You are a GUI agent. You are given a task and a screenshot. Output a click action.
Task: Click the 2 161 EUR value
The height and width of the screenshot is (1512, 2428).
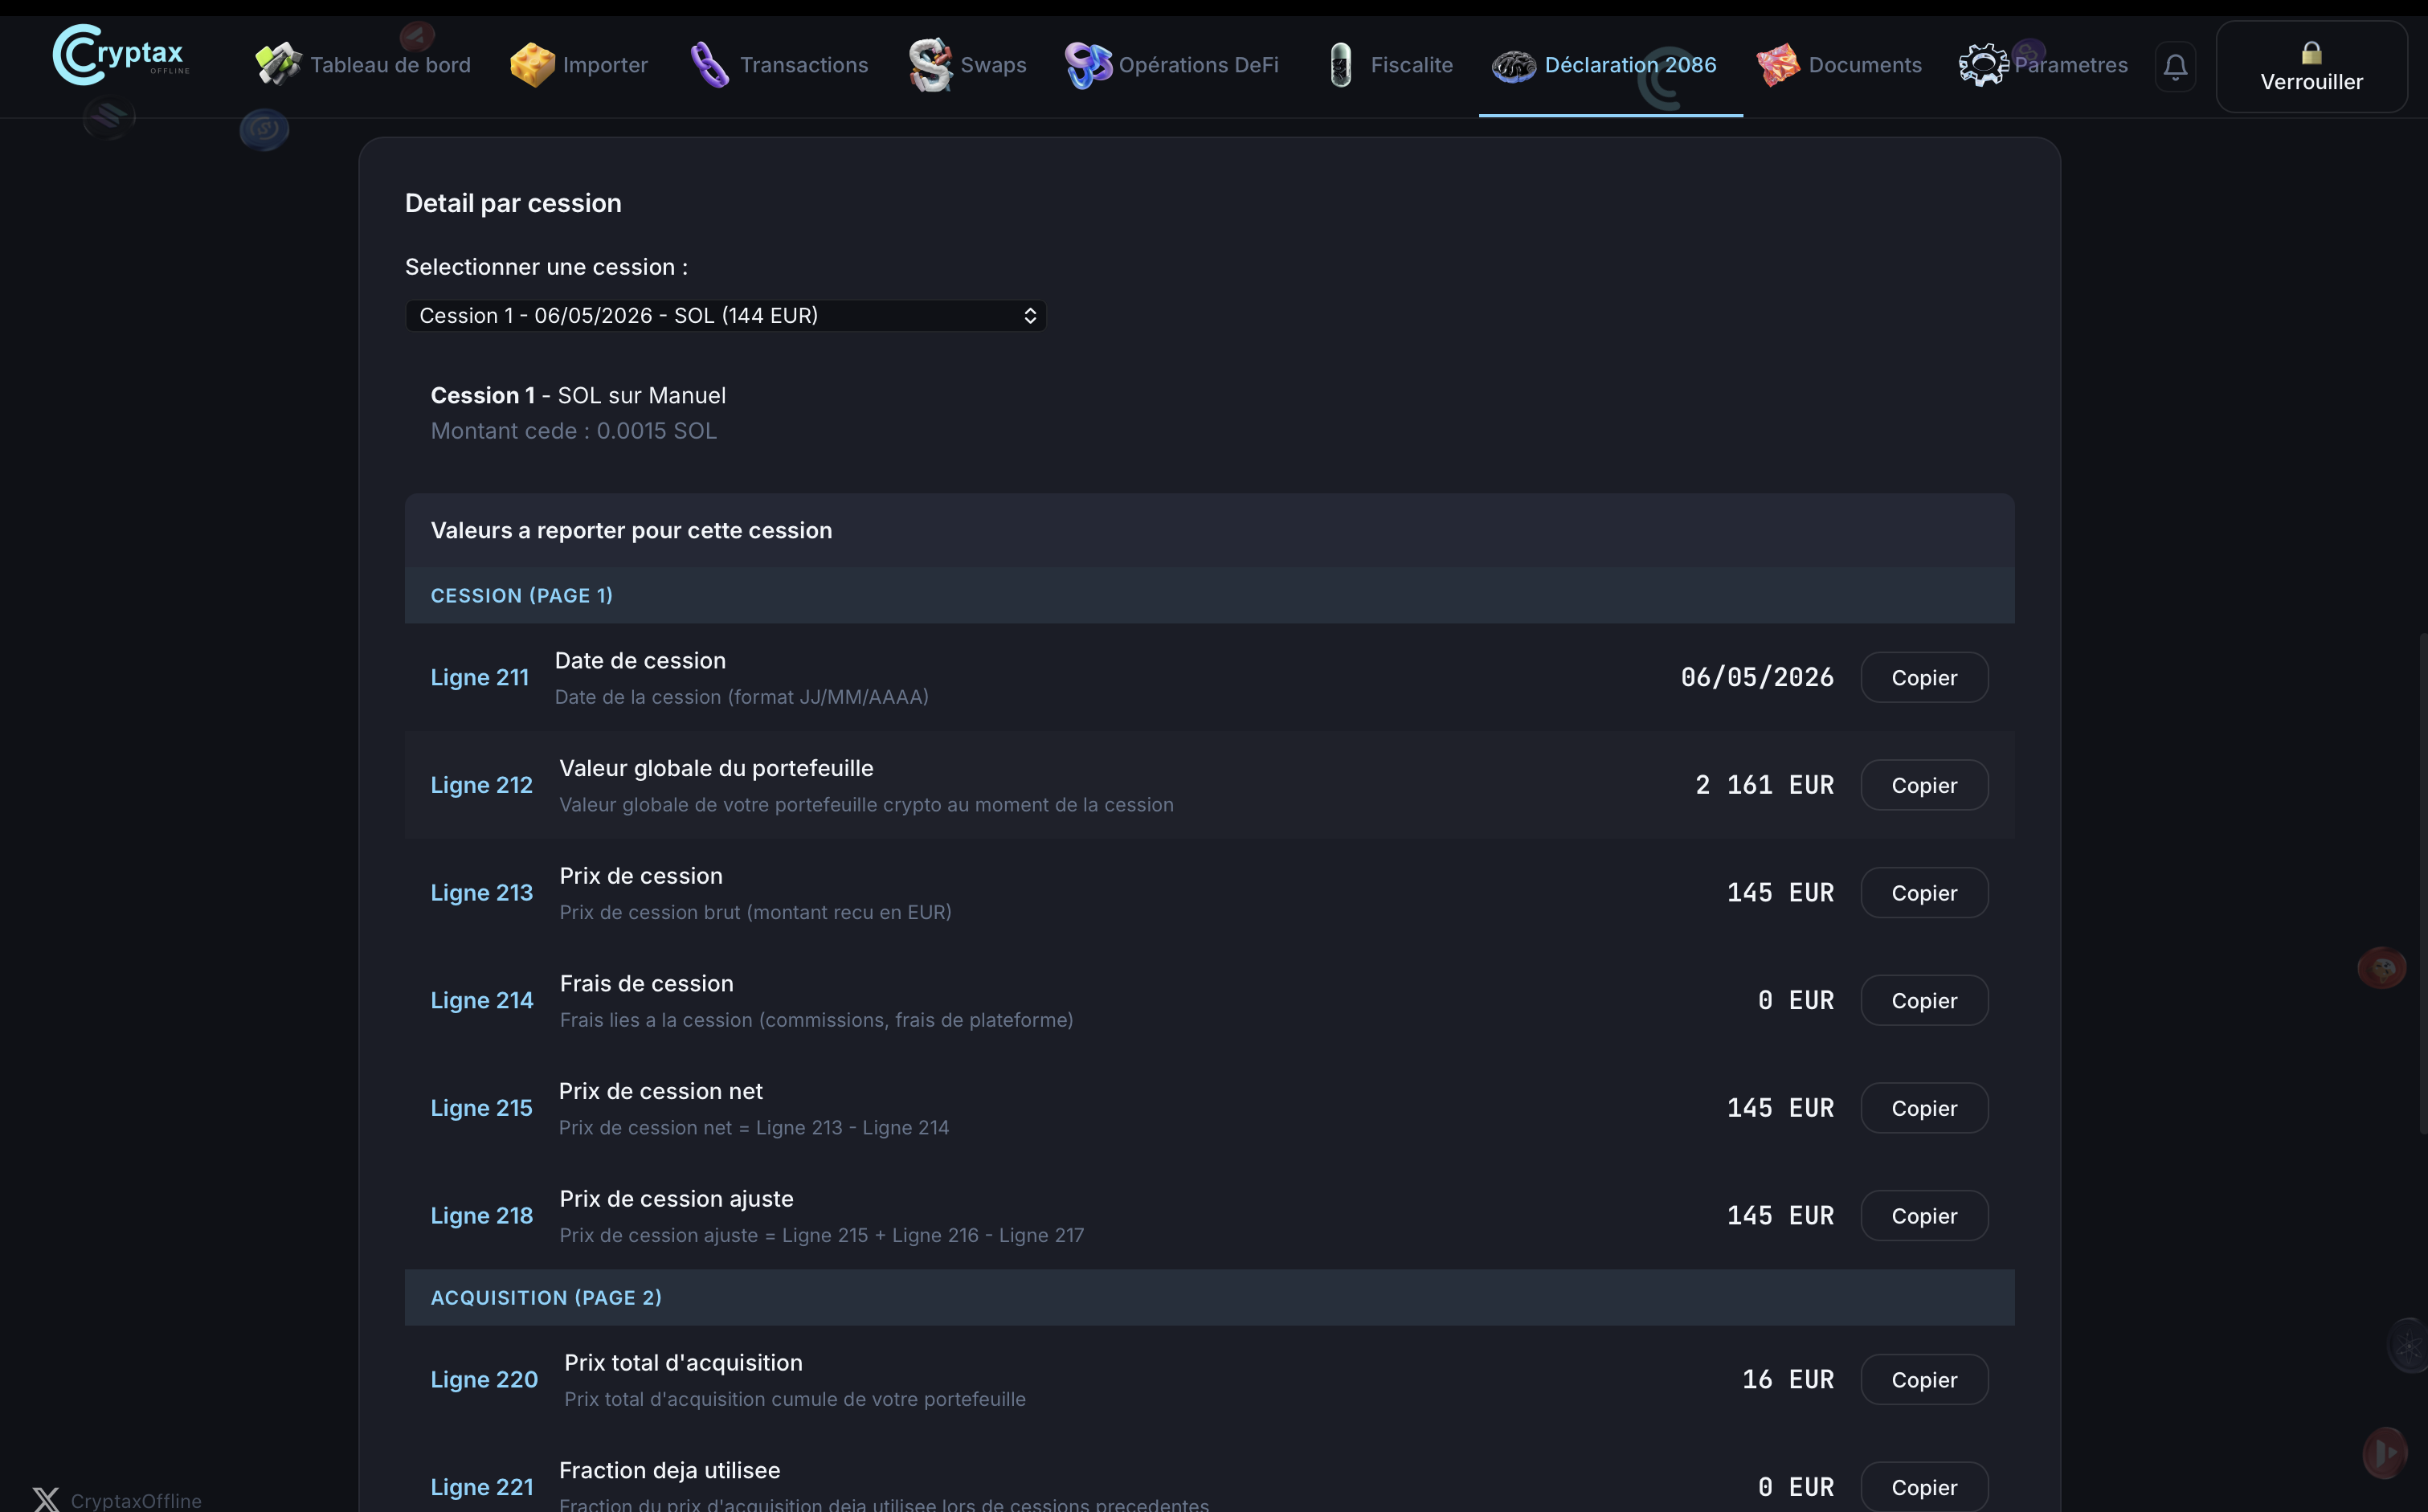(x=1764, y=786)
